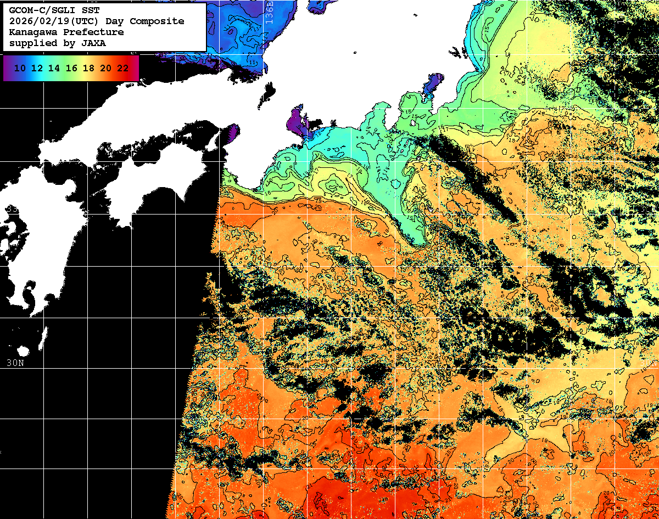Click the 30N latitude label on left
The width and height of the screenshot is (659, 519).
pos(15,363)
